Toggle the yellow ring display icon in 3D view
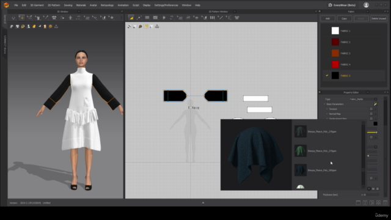The image size is (391, 220). [23, 26]
